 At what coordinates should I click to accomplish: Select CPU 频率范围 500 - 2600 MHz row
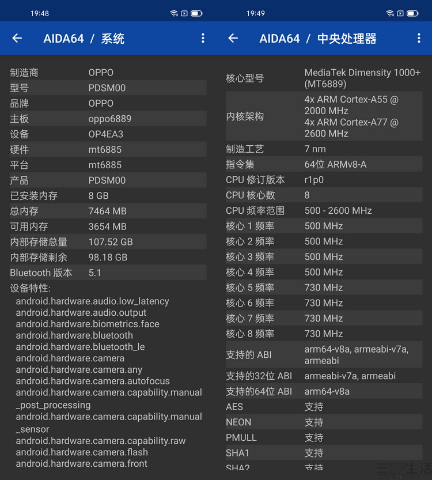(324, 211)
